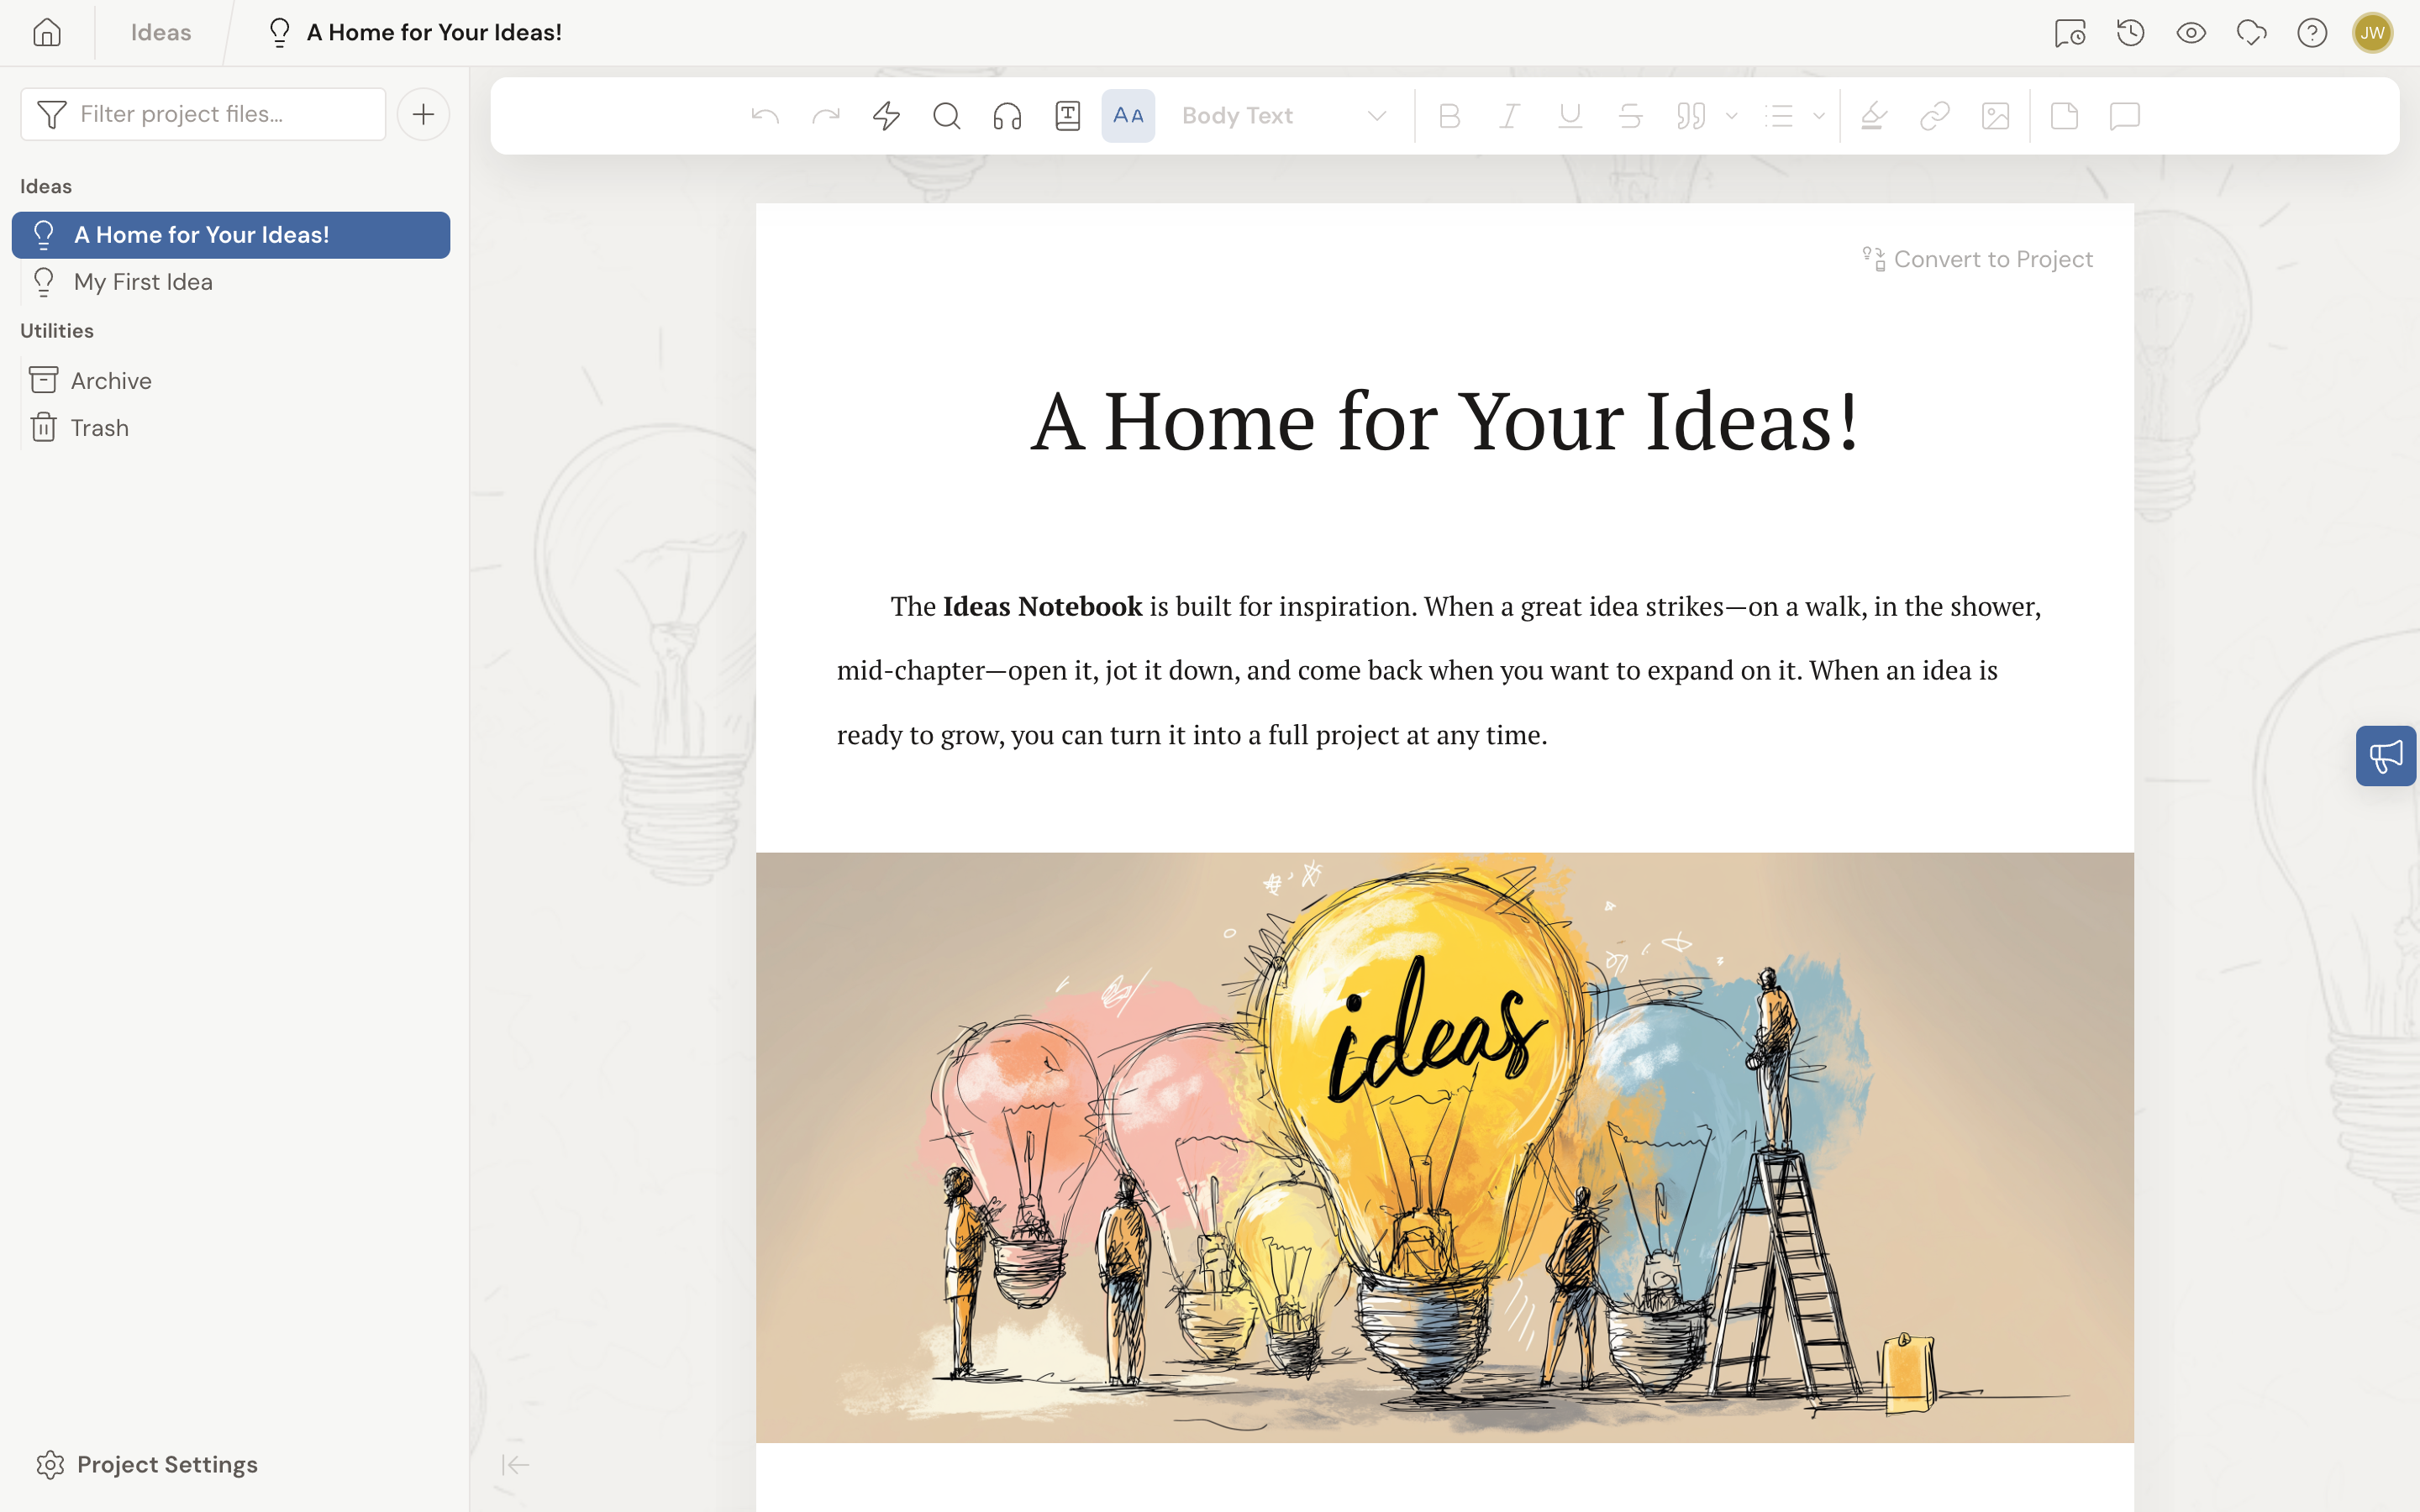Click the Ideas Notebook bold text
This screenshot has height=1512, width=2420.
click(x=1042, y=606)
